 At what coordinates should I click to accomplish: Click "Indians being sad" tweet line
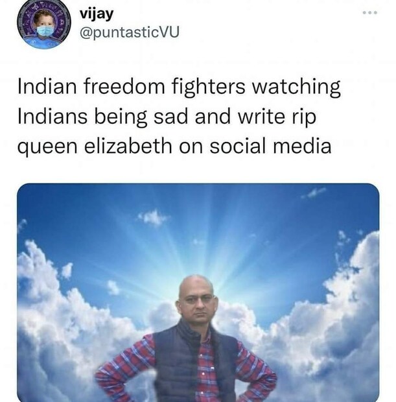[x=102, y=117]
